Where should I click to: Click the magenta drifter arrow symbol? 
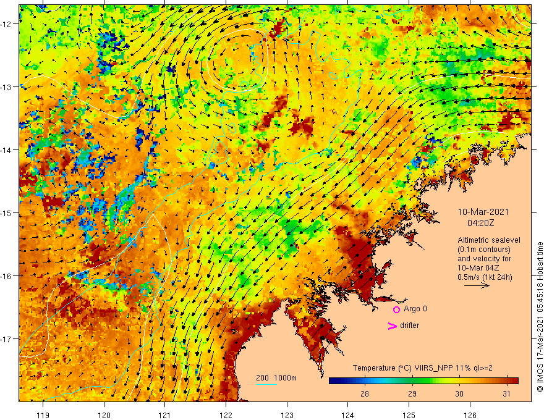393,325
